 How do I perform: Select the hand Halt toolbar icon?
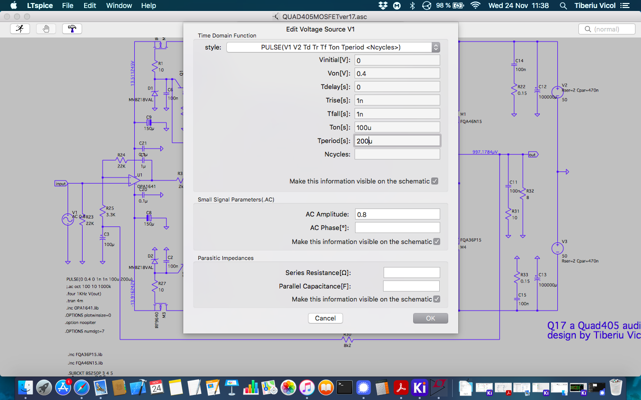click(46, 29)
